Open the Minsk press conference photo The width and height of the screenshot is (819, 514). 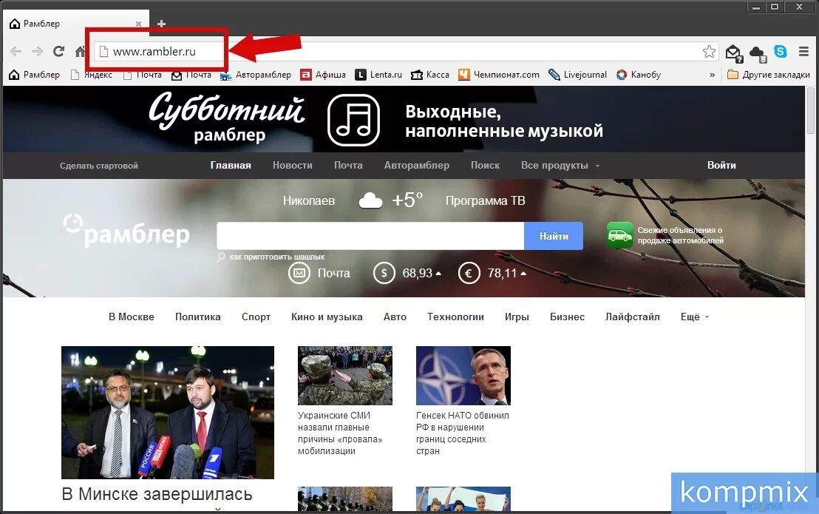pyautogui.click(x=168, y=412)
